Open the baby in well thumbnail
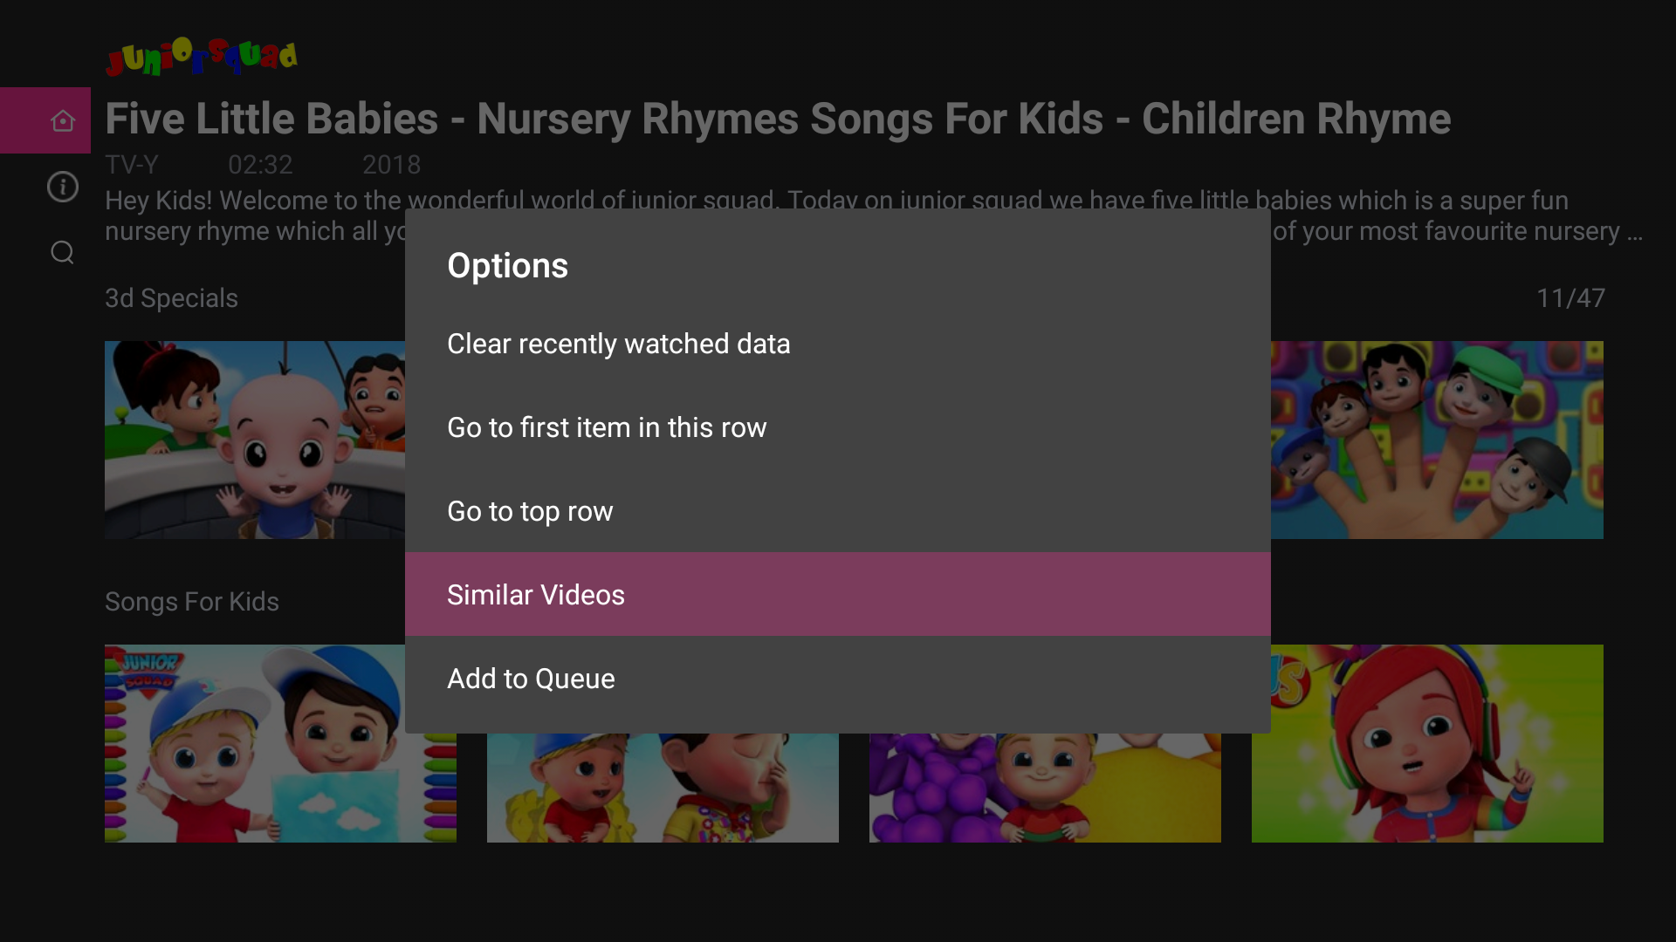 pos(255,440)
